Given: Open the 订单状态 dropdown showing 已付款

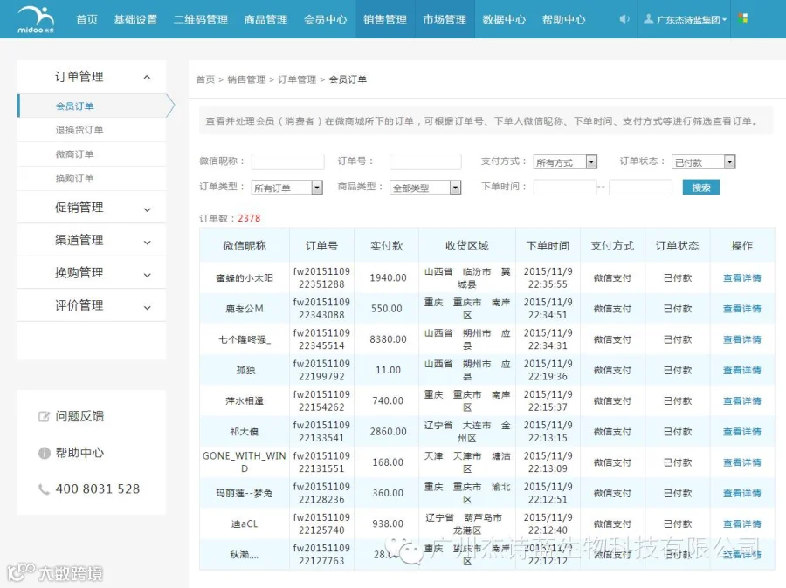Looking at the screenshot, I should pos(703,161).
